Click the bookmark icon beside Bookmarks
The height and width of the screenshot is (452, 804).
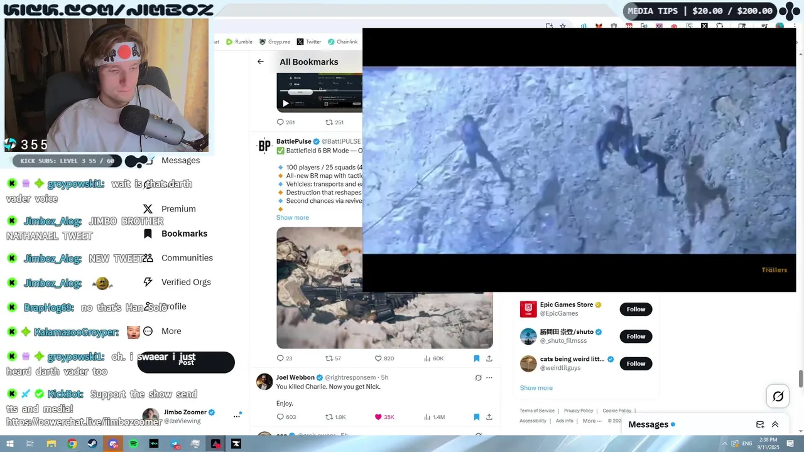(148, 234)
